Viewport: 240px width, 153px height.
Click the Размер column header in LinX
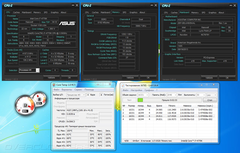click(x=132, y=106)
